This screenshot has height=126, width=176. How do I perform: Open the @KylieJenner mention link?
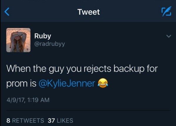(67, 84)
